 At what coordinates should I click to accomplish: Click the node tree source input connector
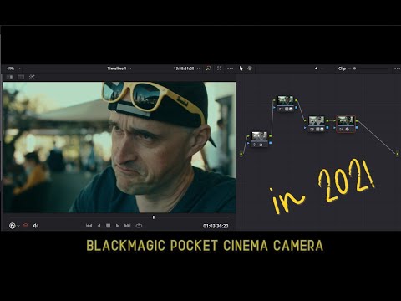tap(241, 154)
